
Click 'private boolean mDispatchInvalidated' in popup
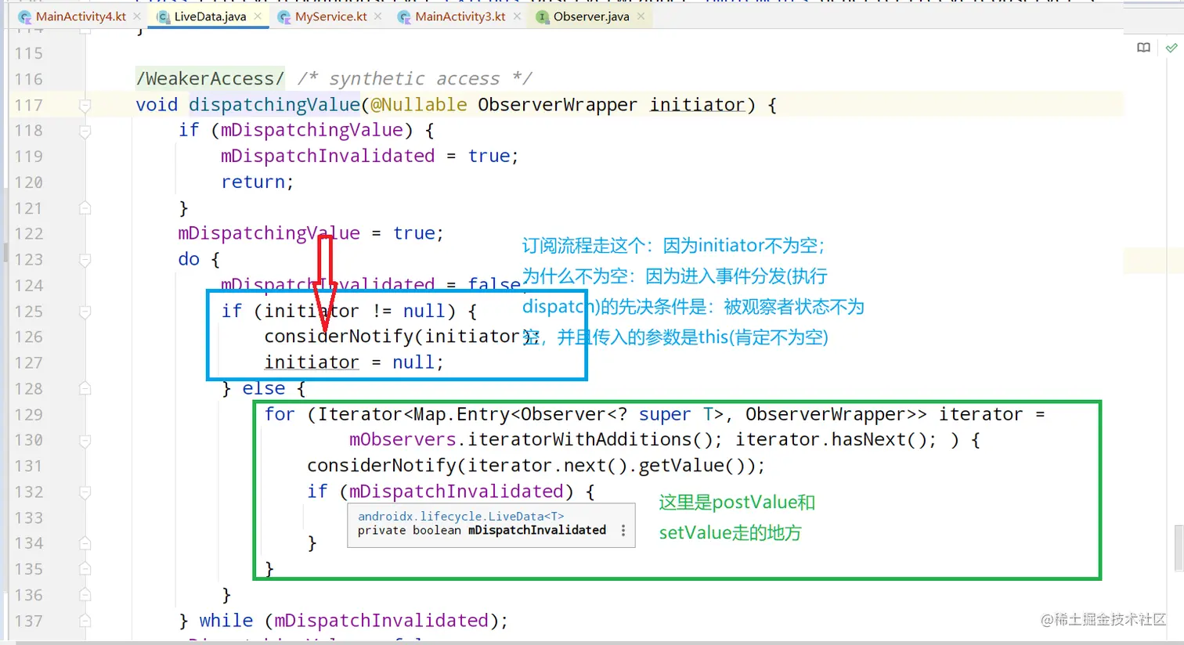pos(482,531)
